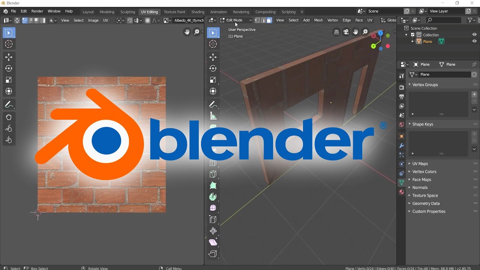Enable UV vertex selection mode
This screenshot has height=270, width=480.
point(25,20)
